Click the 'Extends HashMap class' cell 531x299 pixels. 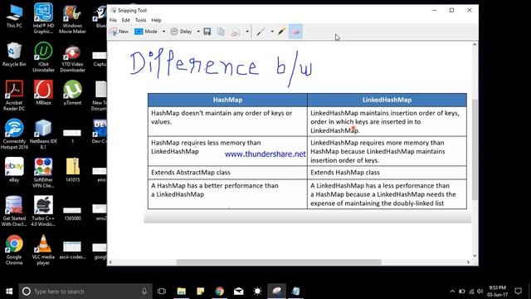coord(387,173)
